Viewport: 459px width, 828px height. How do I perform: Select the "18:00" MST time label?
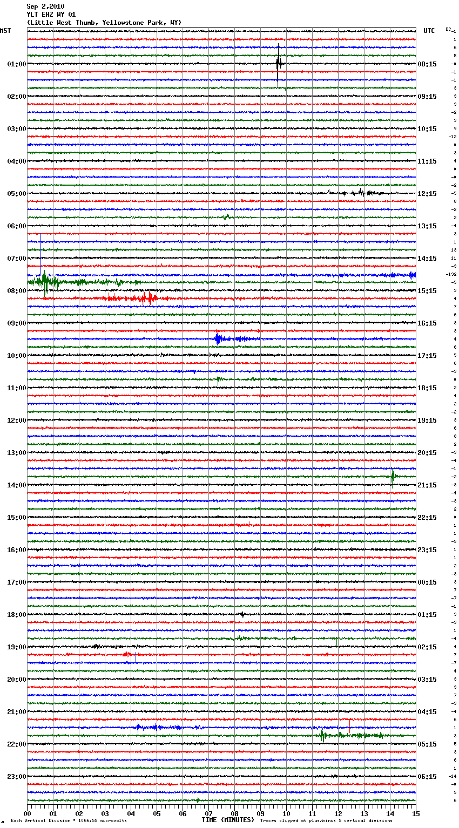click(x=17, y=615)
